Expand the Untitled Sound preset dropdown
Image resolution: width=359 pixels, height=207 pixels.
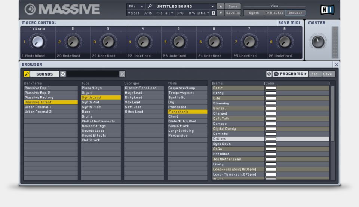[212, 6]
